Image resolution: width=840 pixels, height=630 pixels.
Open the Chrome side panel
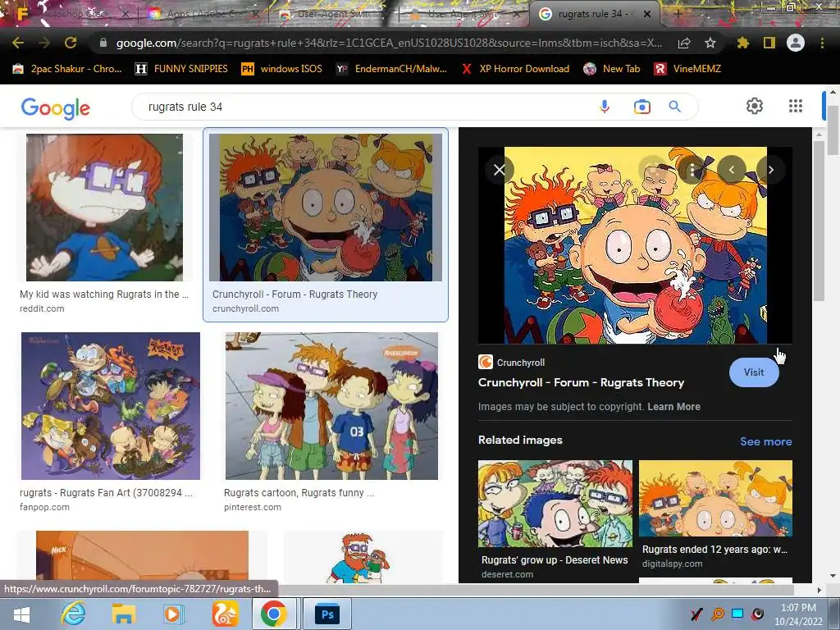[x=769, y=43]
